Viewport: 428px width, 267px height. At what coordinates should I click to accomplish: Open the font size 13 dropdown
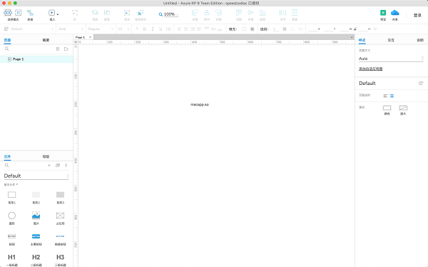pyautogui.click(x=123, y=29)
